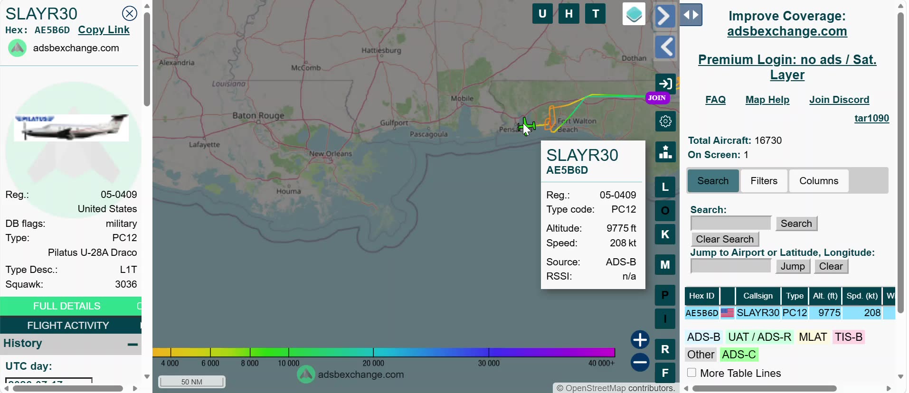Viewport: 909px width, 393px height.
Task: Focus the Jump to Airport input field
Action: click(731, 266)
